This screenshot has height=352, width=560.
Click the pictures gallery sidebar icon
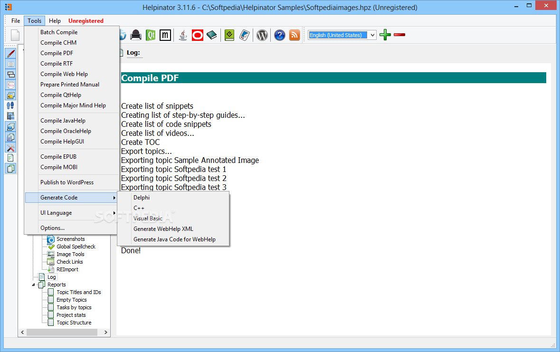11,95
